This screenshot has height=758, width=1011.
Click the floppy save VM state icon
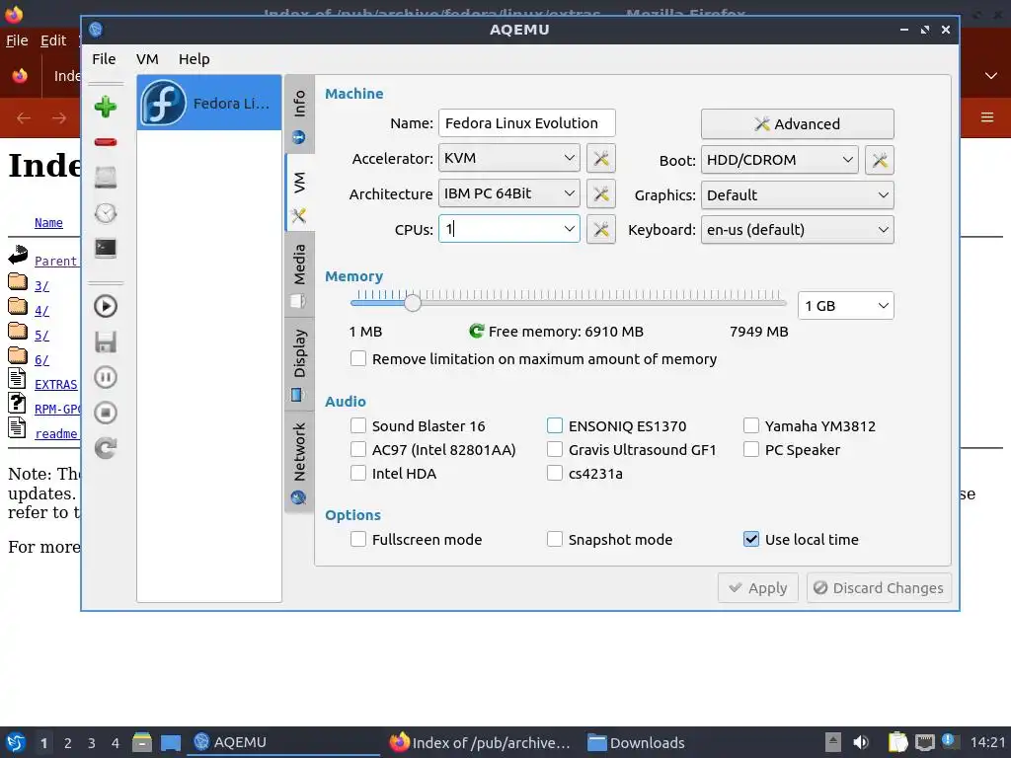[105, 341]
